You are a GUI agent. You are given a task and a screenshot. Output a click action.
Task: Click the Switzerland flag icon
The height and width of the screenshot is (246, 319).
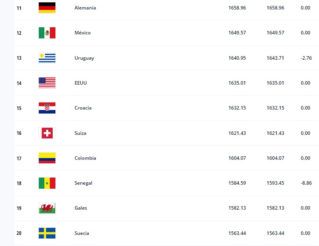47,133
